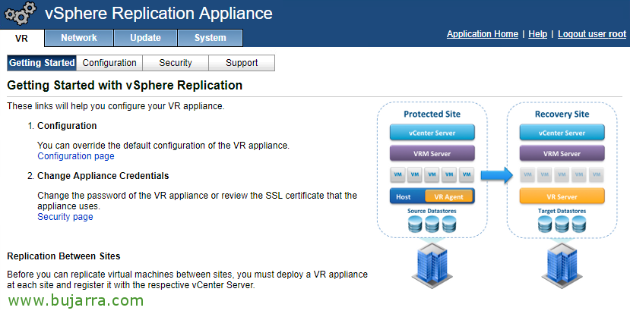This screenshot has height=317, width=630.
Task: Click the 'Change Appliance Credentials' heading
Action: point(103,176)
